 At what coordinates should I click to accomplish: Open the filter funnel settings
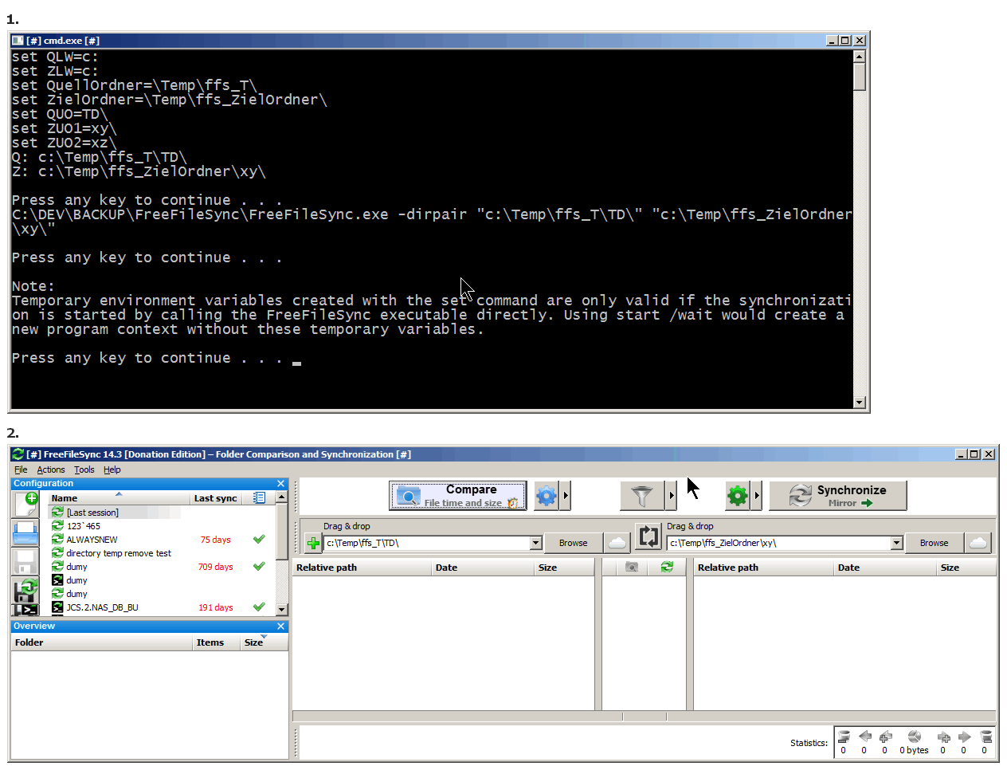(x=642, y=496)
